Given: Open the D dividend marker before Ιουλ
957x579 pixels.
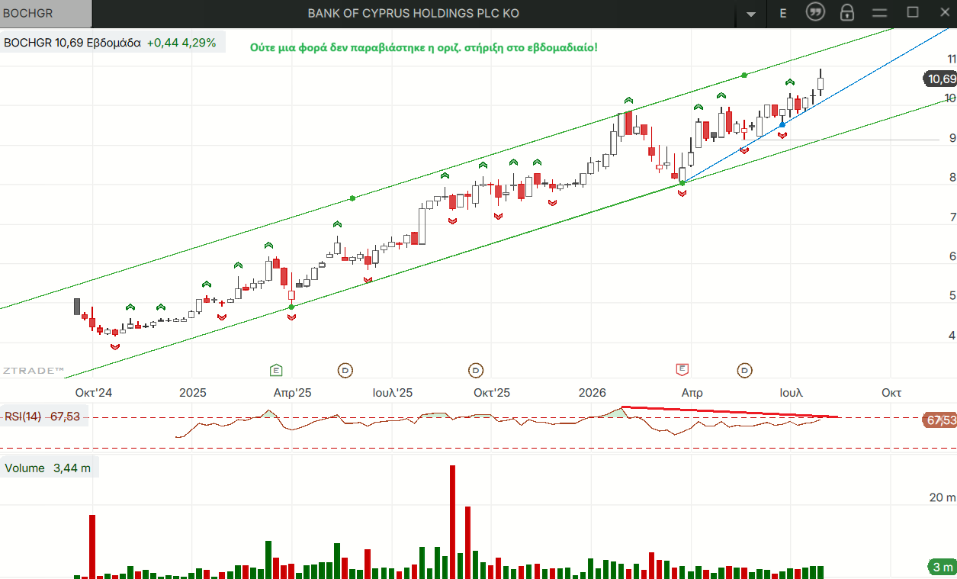Looking at the screenshot, I should click(745, 370).
